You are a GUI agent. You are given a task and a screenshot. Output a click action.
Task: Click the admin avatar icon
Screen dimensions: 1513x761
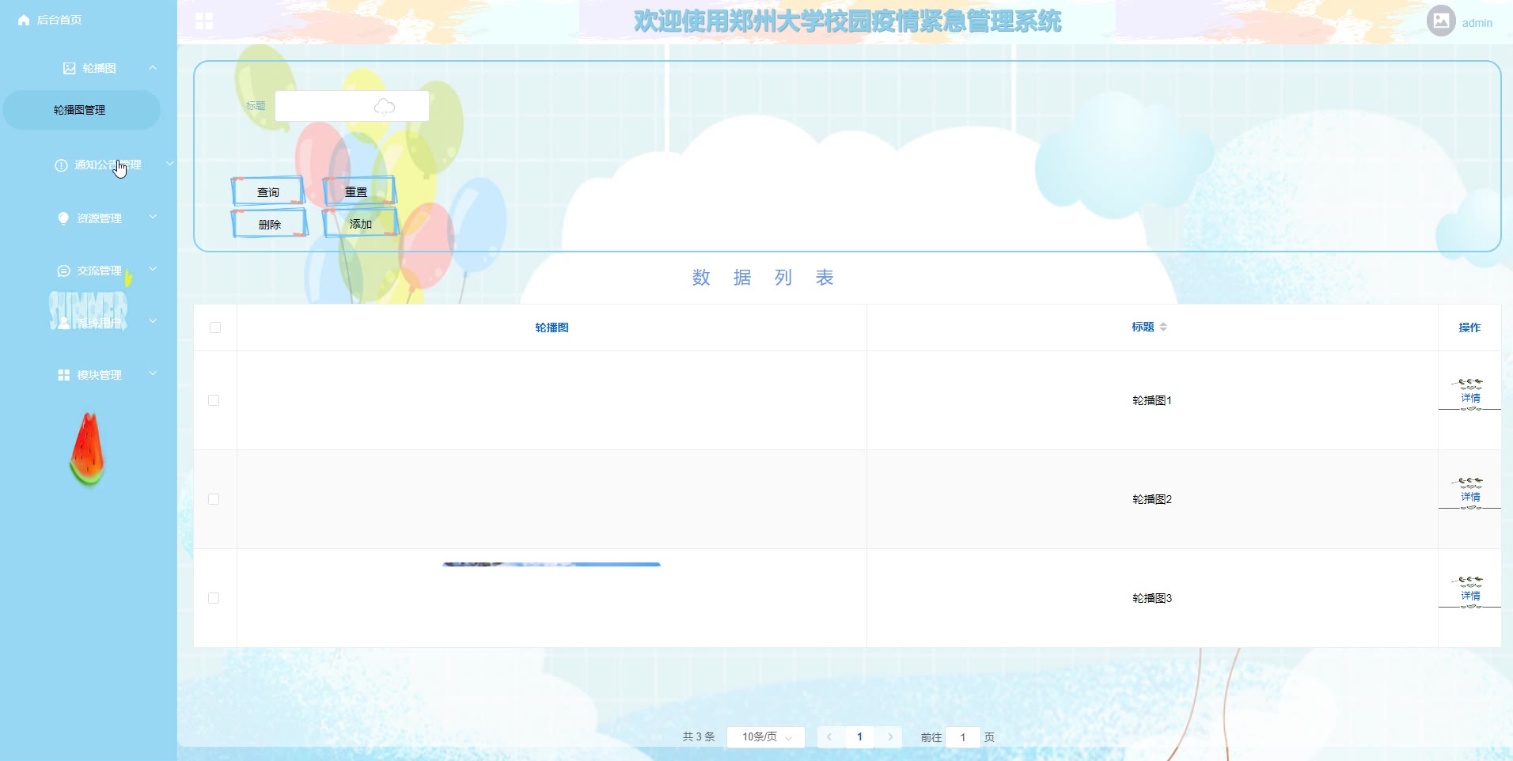[1441, 21]
